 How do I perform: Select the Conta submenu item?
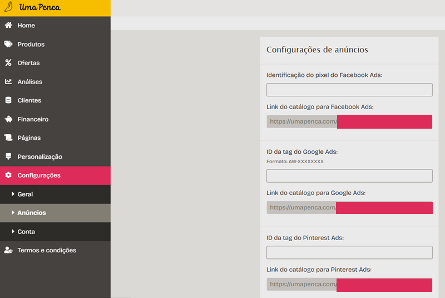coord(55,232)
